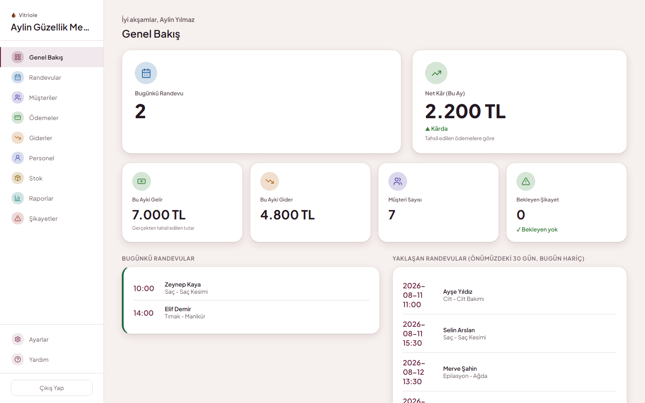This screenshot has width=645, height=403.
Task: Click the Genel Bakış page title
Action: tap(151, 34)
